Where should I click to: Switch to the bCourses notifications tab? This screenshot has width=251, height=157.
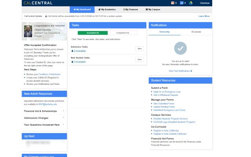(196, 32)
